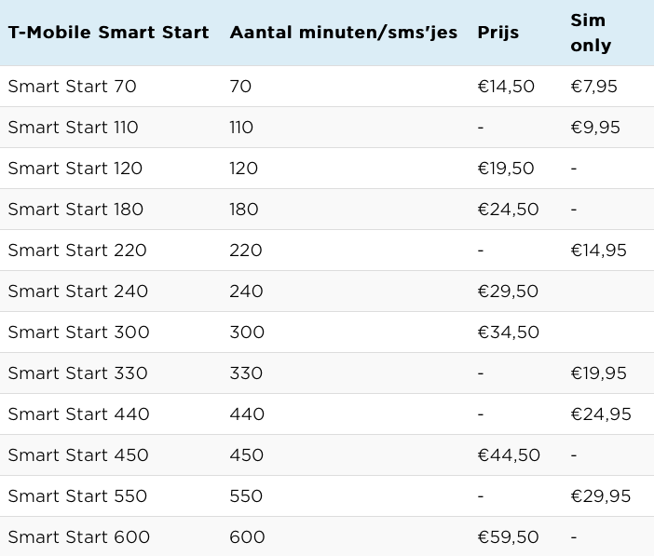The width and height of the screenshot is (654, 556).
Task: Click the Smart Start 70 row name
Action: (x=72, y=87)
